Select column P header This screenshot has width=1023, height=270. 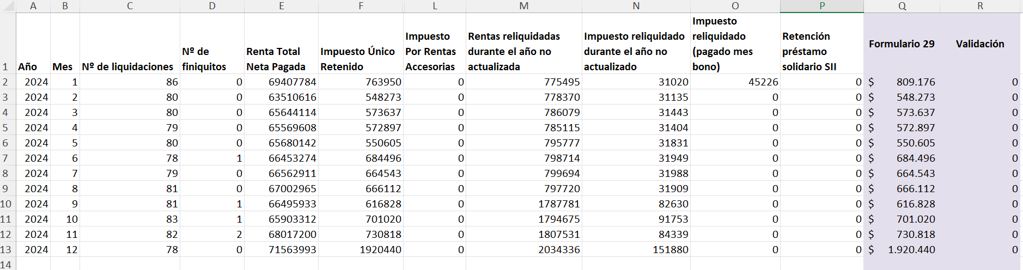[821, 6]
